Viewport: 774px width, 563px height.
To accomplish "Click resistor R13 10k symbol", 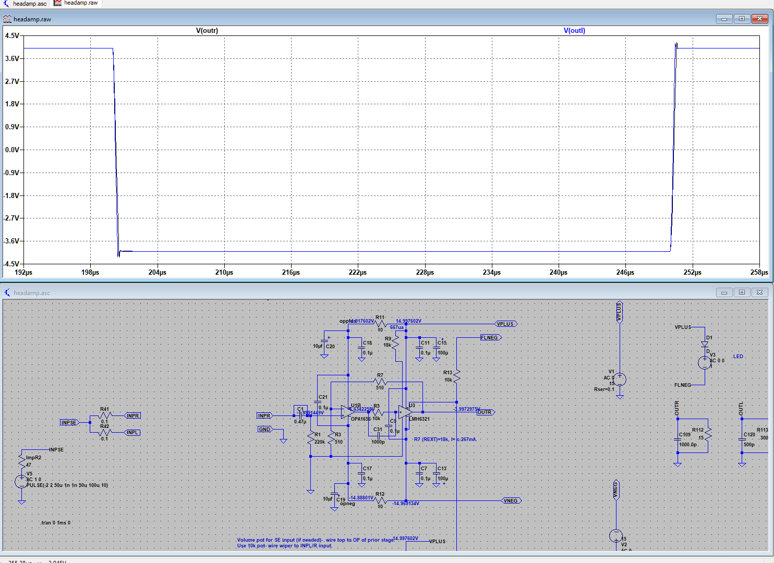I will pos(457,376).
